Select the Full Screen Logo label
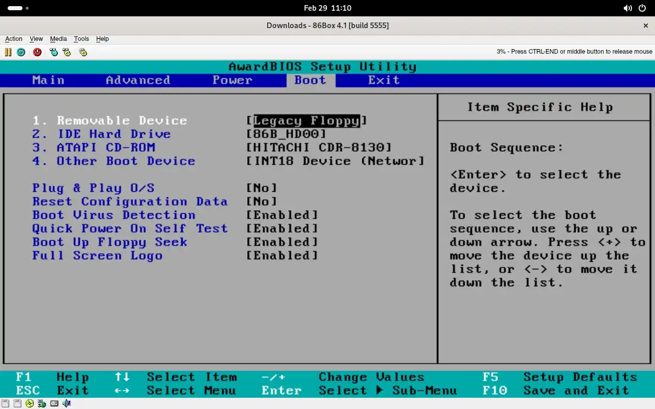The height and width of the screenshot is (409, 655). tap(97, 256)
